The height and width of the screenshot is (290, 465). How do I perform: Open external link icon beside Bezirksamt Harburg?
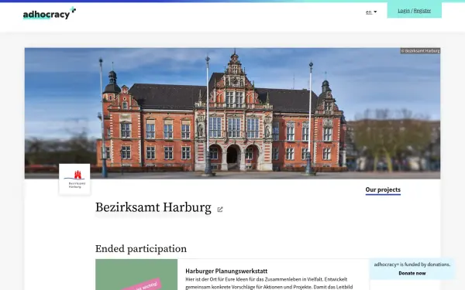click(x=220, y=210)
